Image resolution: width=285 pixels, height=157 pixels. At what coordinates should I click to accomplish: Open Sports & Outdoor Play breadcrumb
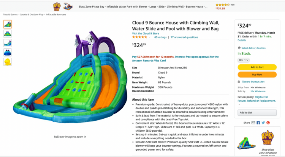click(x=33, y=14)
